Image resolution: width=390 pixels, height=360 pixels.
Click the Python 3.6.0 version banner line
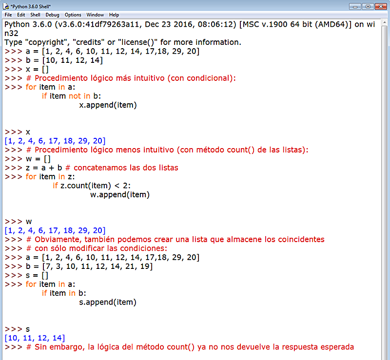[190, 24]
